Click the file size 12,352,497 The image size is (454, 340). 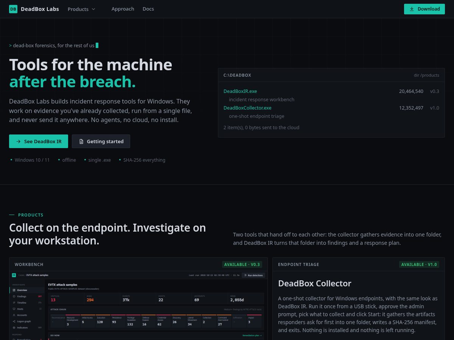[x=411, y=108]
